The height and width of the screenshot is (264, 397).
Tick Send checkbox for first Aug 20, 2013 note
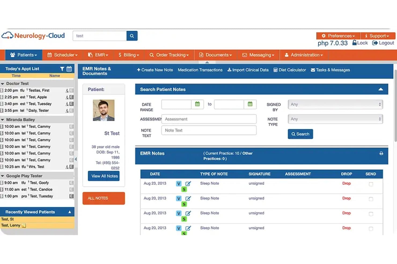point(371,199)
